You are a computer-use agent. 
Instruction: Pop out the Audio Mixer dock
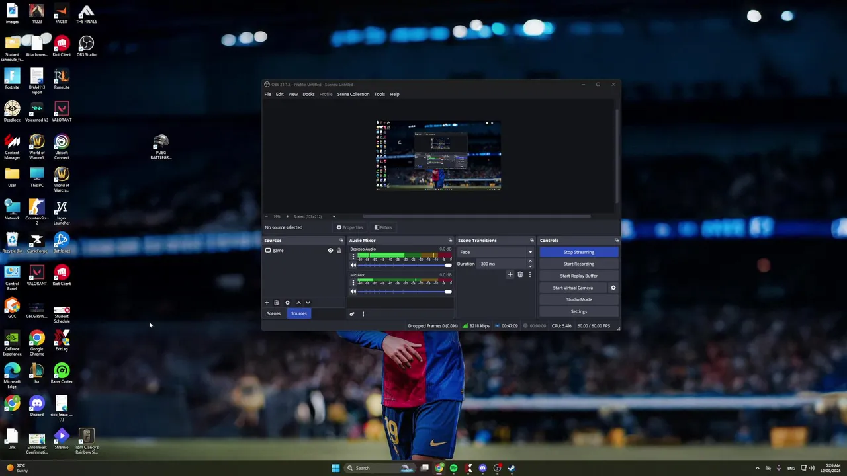[450, 241]
